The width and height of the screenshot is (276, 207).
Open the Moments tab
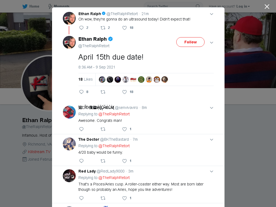point(59,6)
